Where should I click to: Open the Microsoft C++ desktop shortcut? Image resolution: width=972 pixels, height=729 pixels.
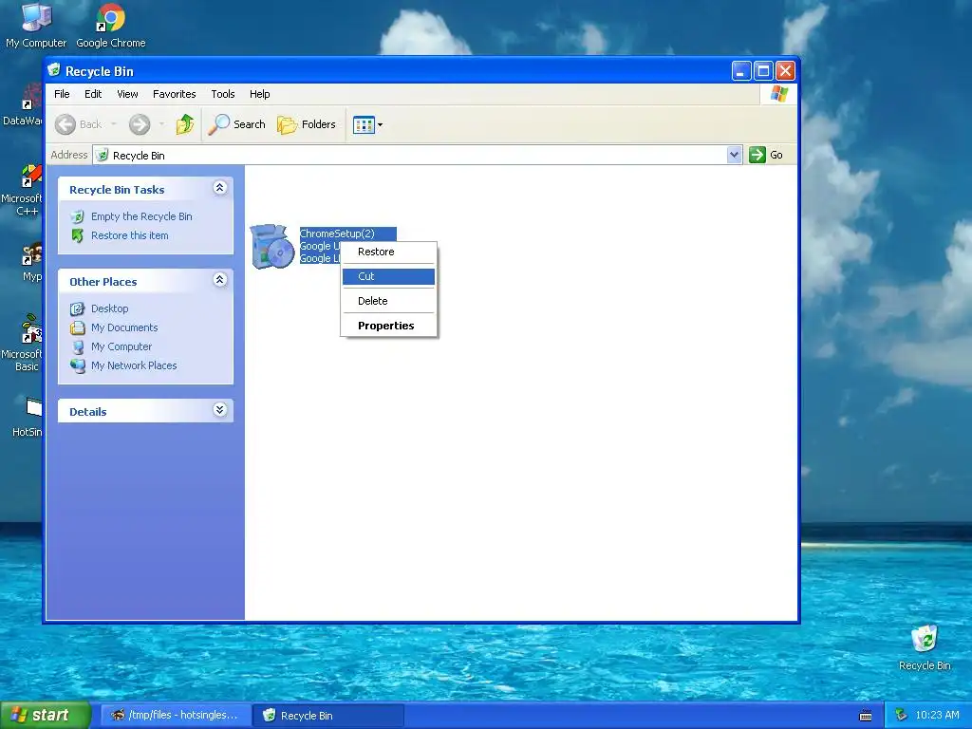point(23,190)
